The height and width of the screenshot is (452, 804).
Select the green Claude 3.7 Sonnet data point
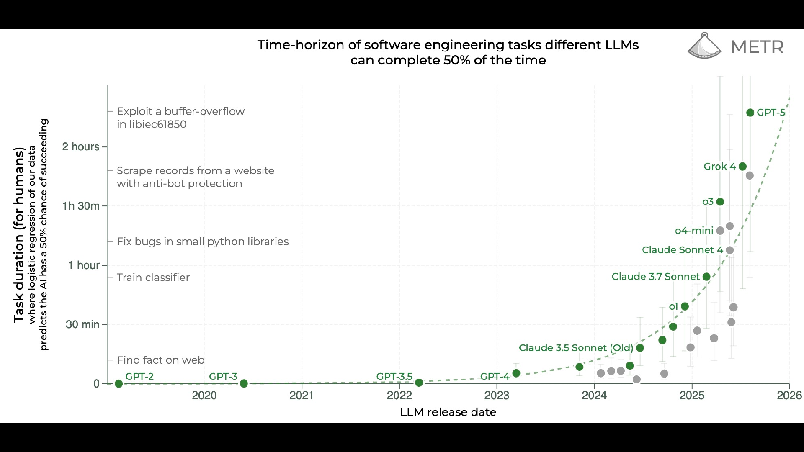pyautogui.click(x=706, y=277)
